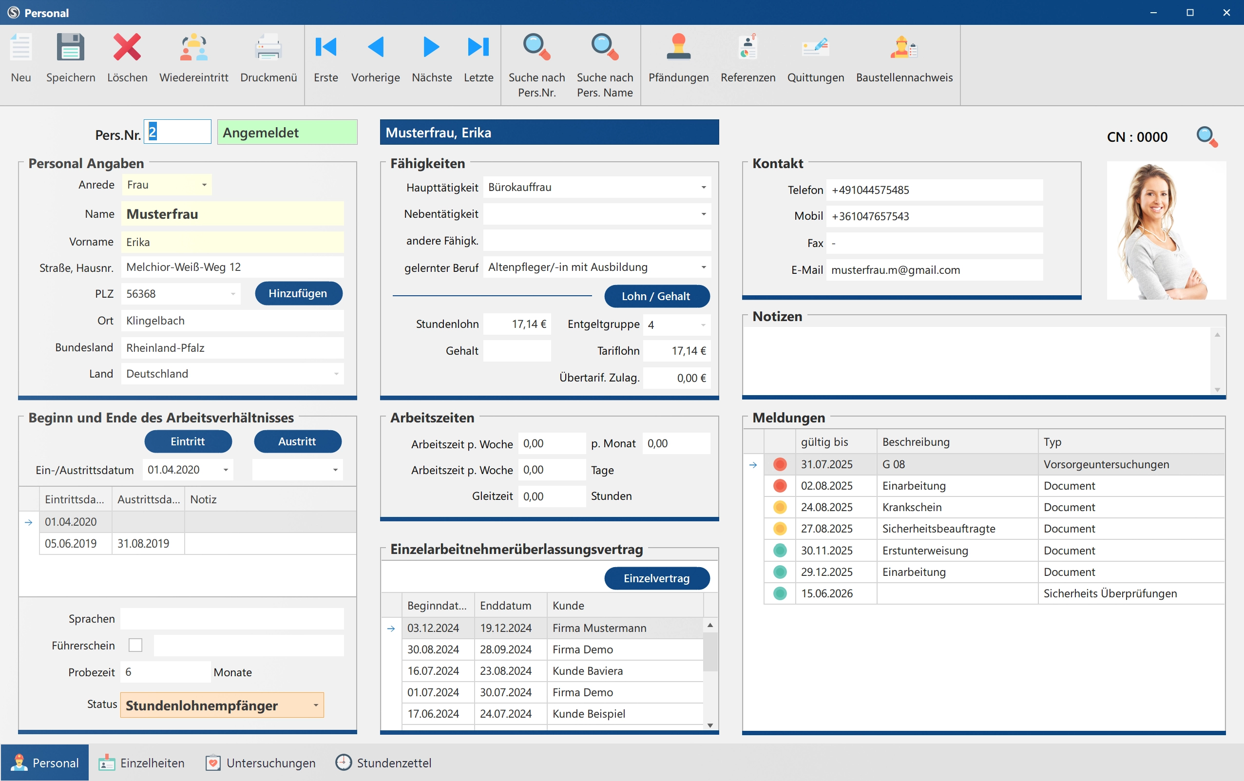This screenshot has height=781, width=1244.
Task: Open the Pfändungen toolbar icon
Action: pos(678,48)
